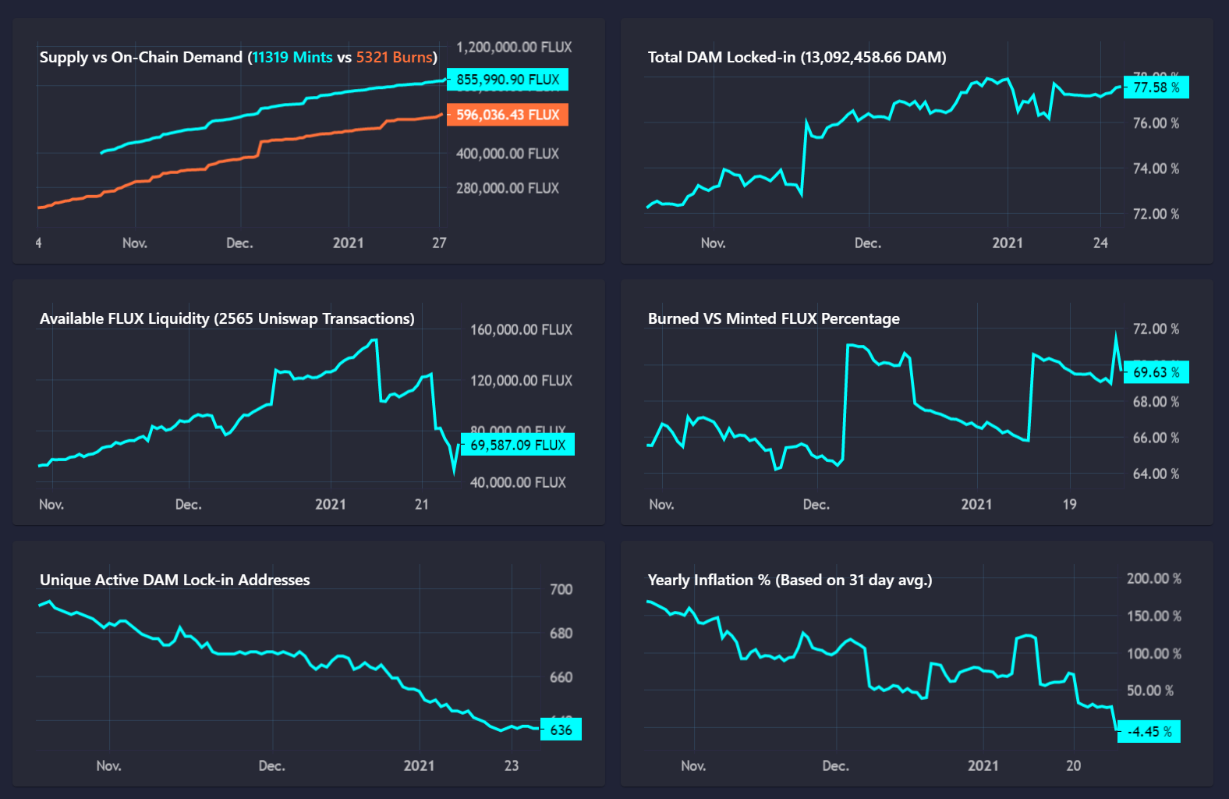Click the 23 date tick on Addresses chart

point(512,765)
